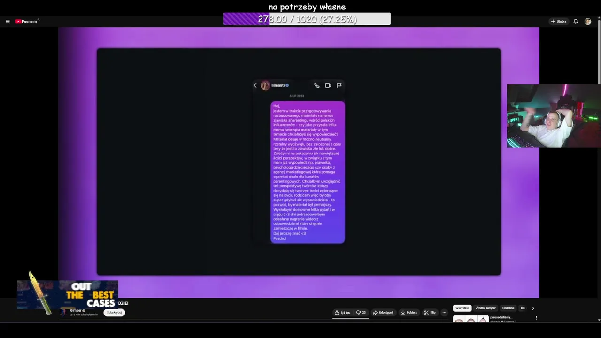Select the Źródło: Gimper filter chip
This screenshot has height=338, width=601.
coord(485,308)
